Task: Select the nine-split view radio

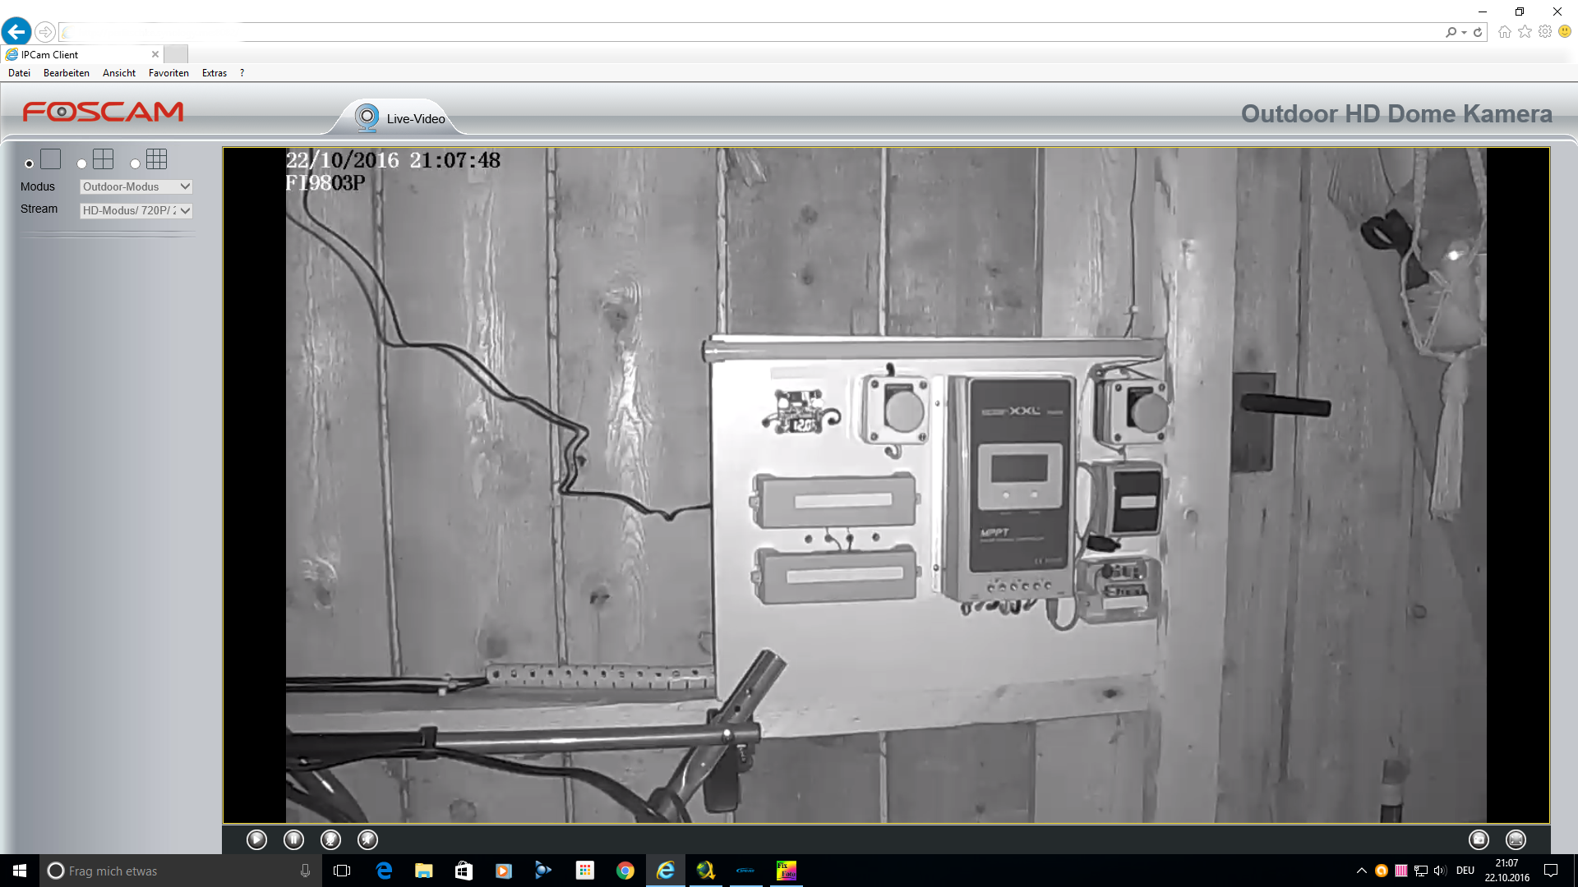Action: click(136, 163)
